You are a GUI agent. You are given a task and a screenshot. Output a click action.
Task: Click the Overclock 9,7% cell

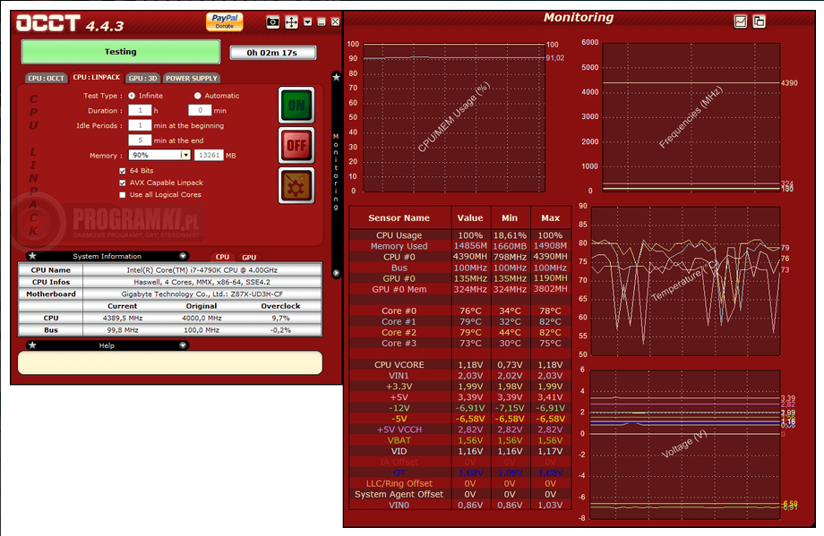point(281,318)
